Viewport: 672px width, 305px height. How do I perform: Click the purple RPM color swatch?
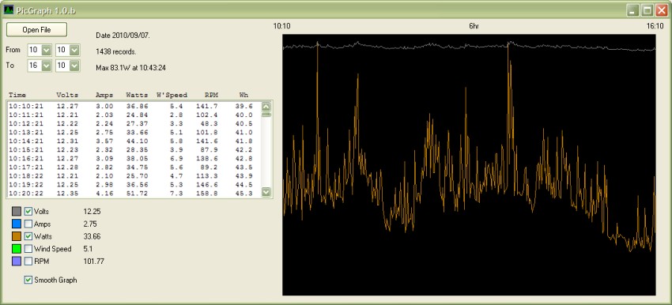click(x=17, y=261)
